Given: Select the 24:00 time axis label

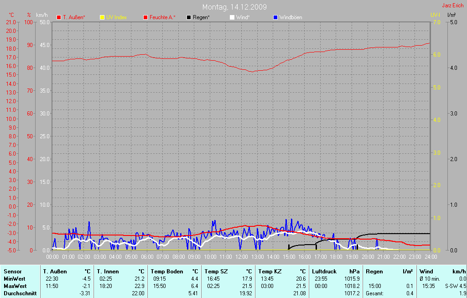Looking at the screenshot, I should (431, 257).
